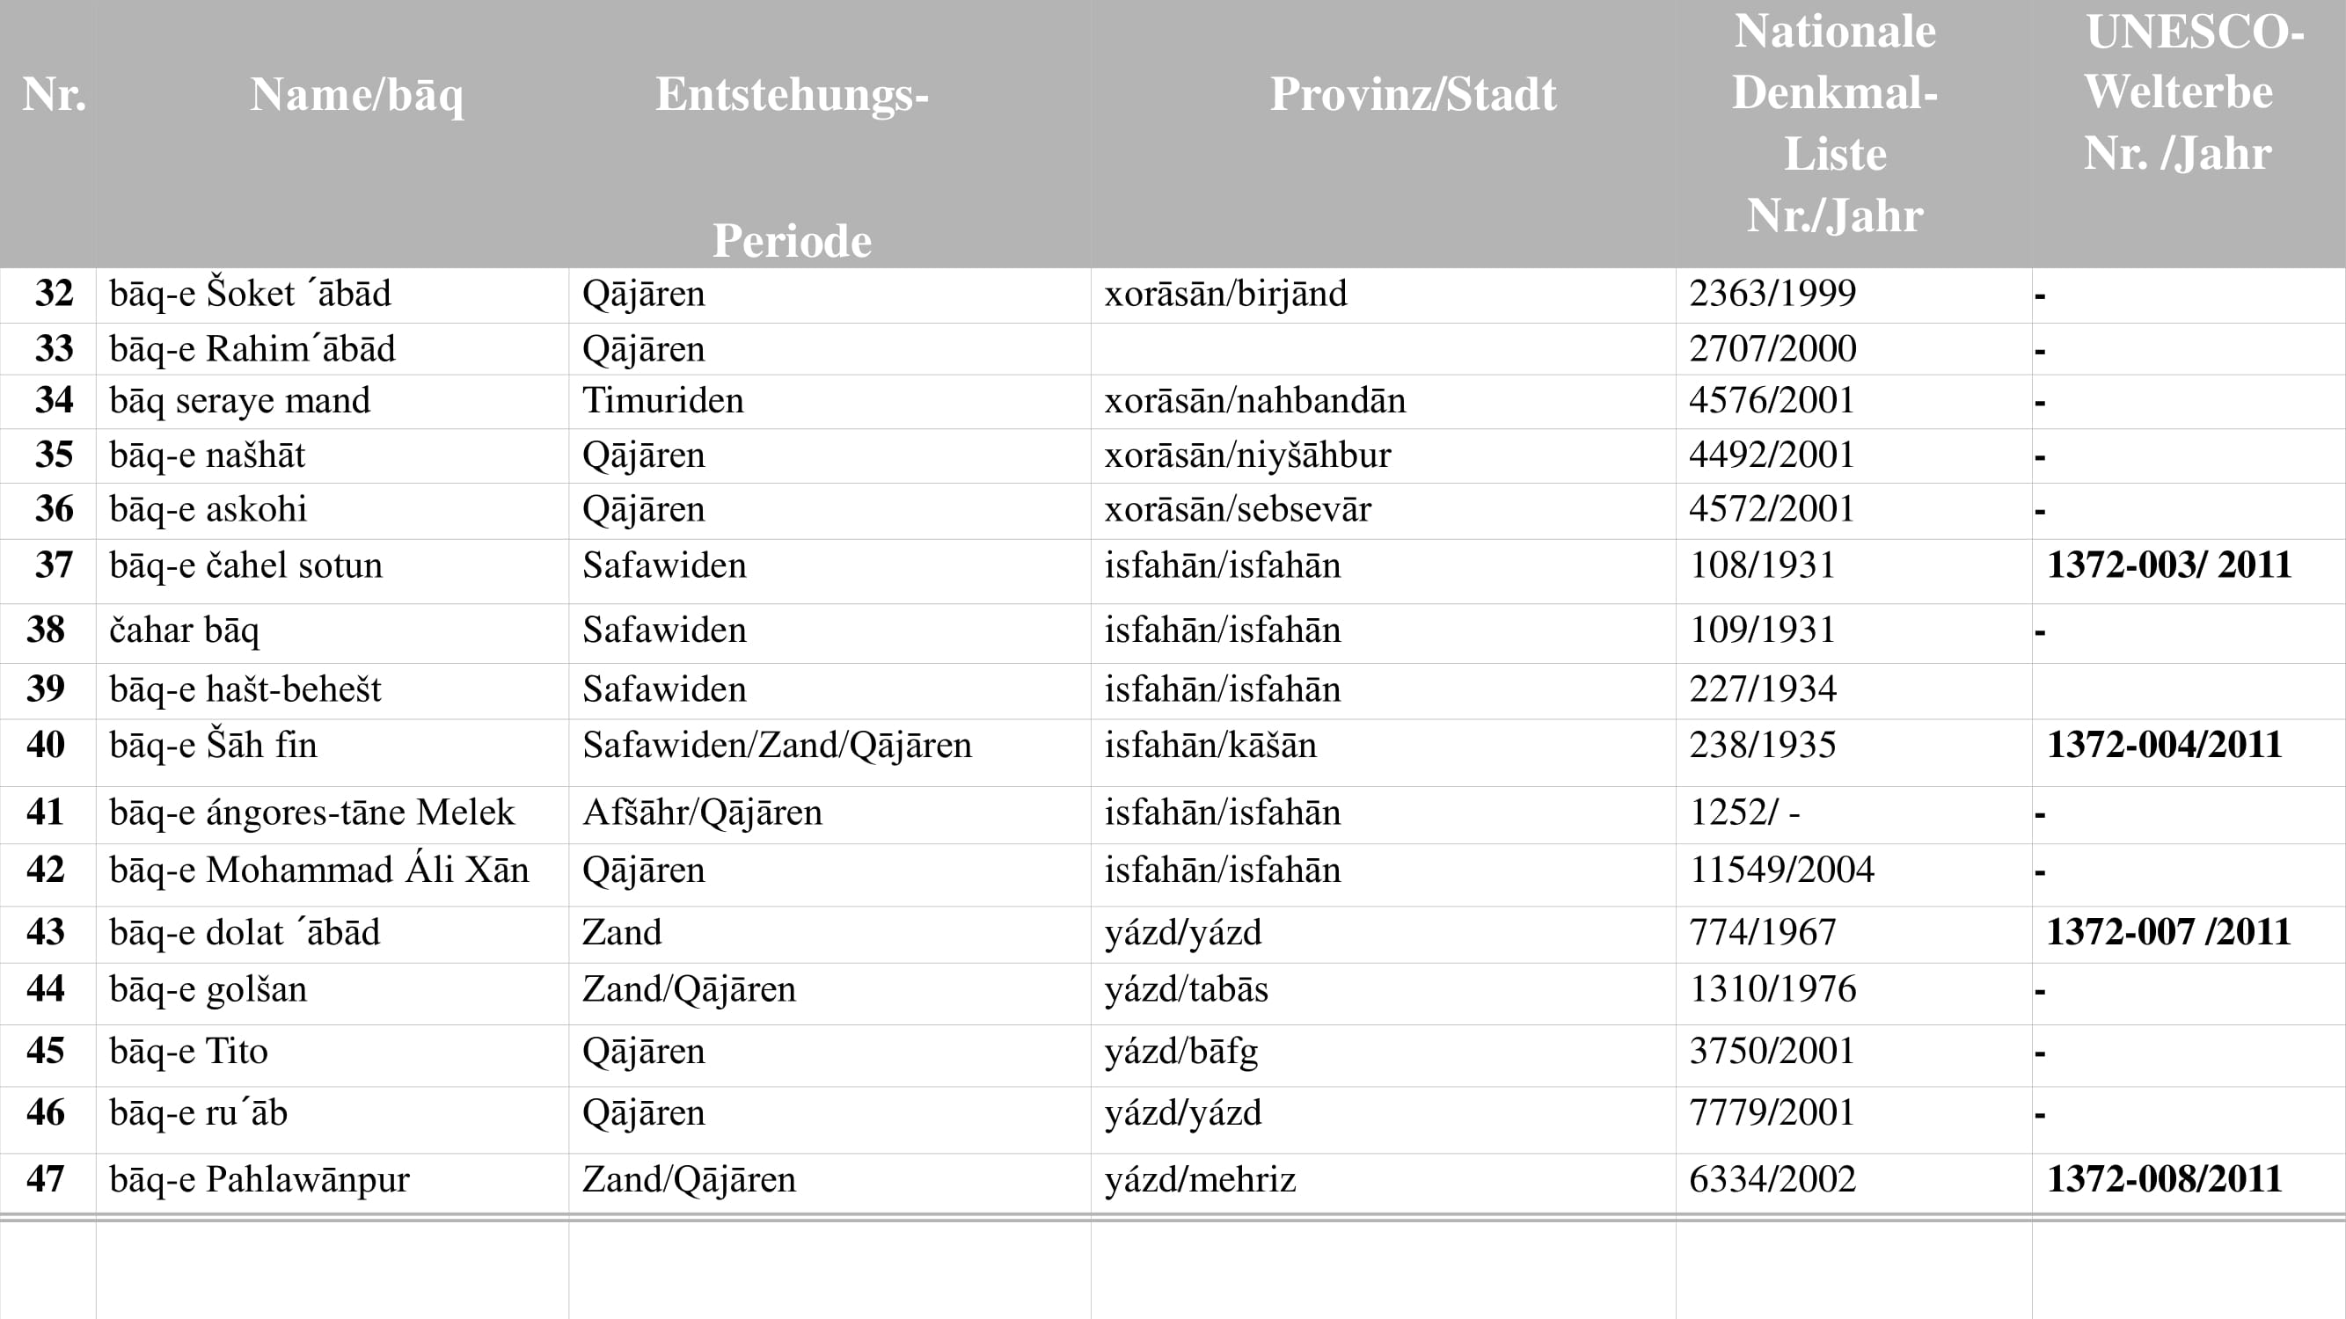Click the cell 'bāq-e Šāh fin'
The width and height of the screenshot is (2346, 1319).
[213, 746]
